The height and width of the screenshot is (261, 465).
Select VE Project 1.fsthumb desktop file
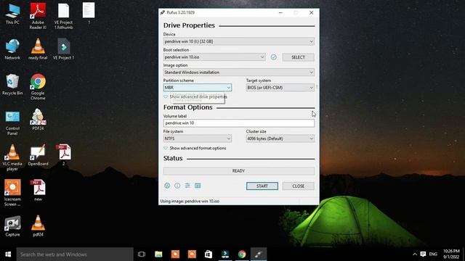[x=63, y=16]
